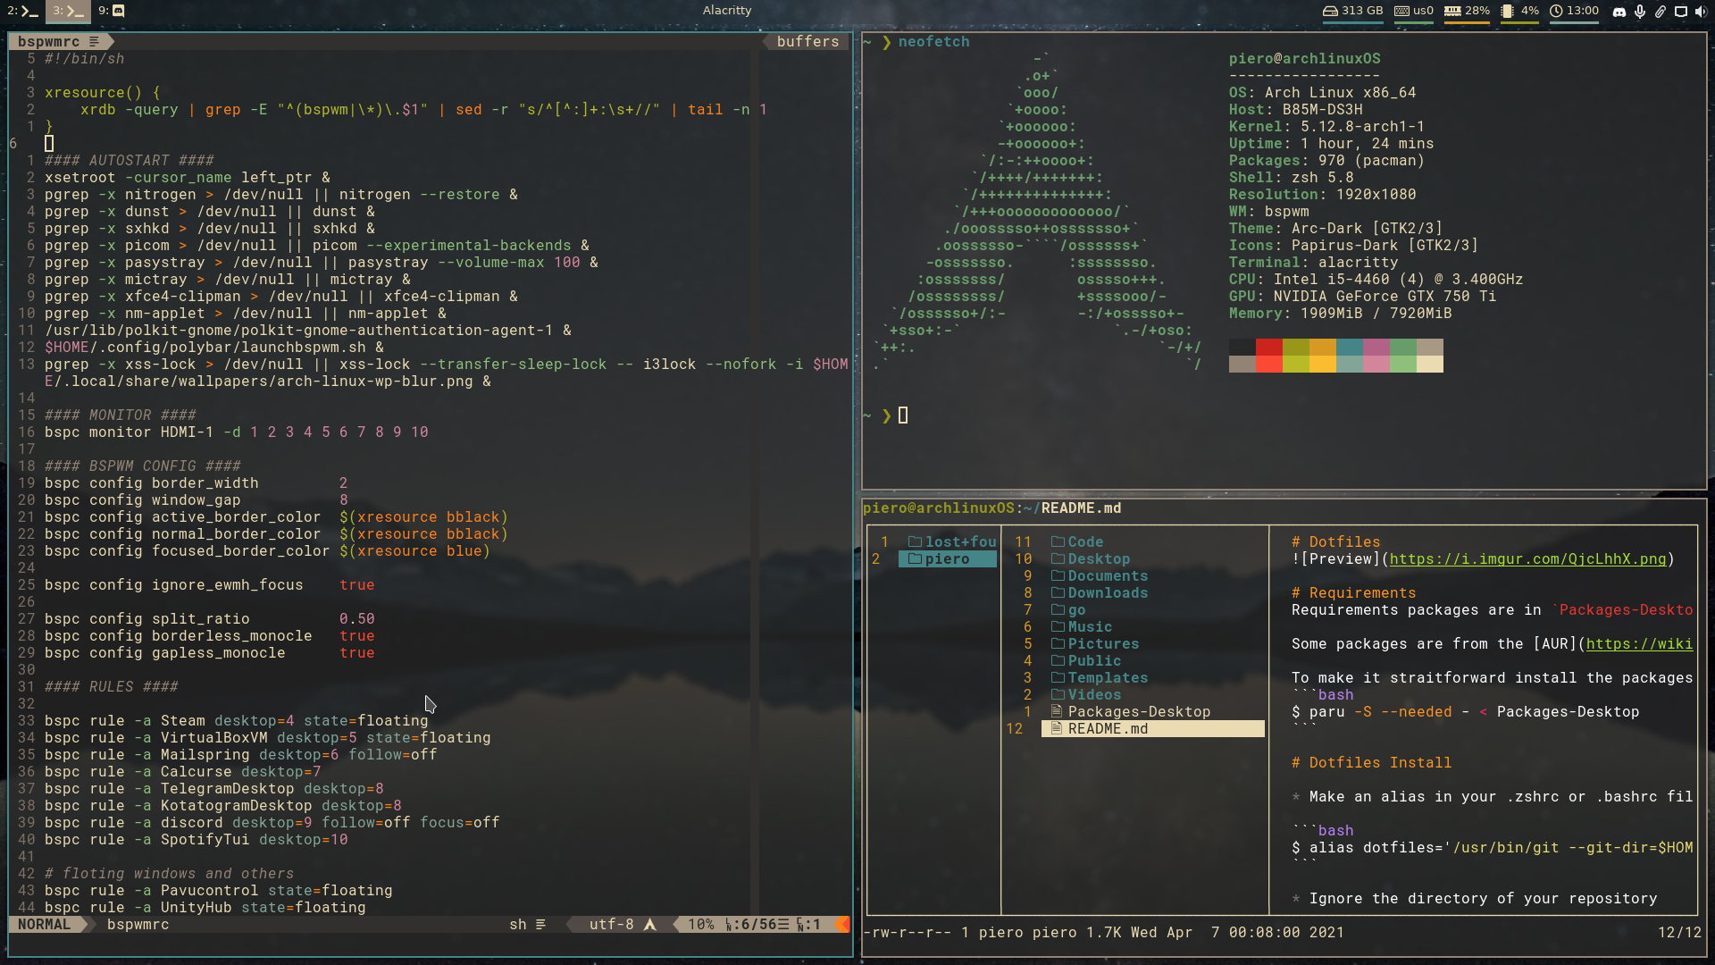Click folder icon beside Code in ranger
The height and width of the screenshot is (965, 1715).
tap(1058, 541)
